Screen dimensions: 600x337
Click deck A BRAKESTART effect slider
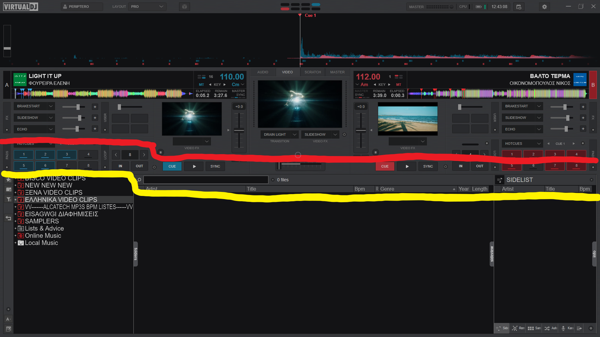click(74, 107)
